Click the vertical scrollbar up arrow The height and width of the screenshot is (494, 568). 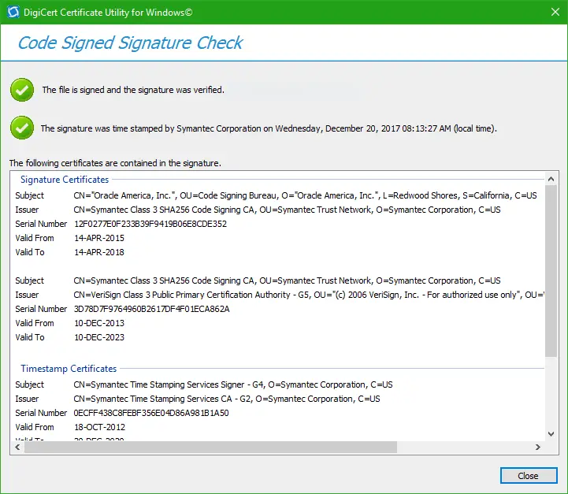pos(551,176)
